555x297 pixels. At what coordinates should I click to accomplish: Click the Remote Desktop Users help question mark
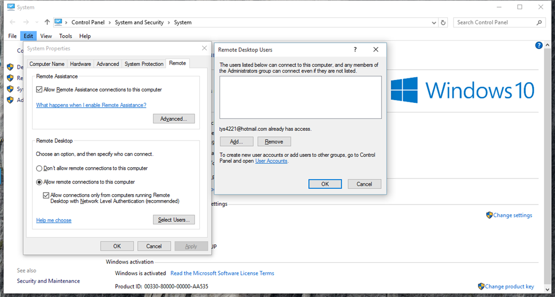pos(355,49)
